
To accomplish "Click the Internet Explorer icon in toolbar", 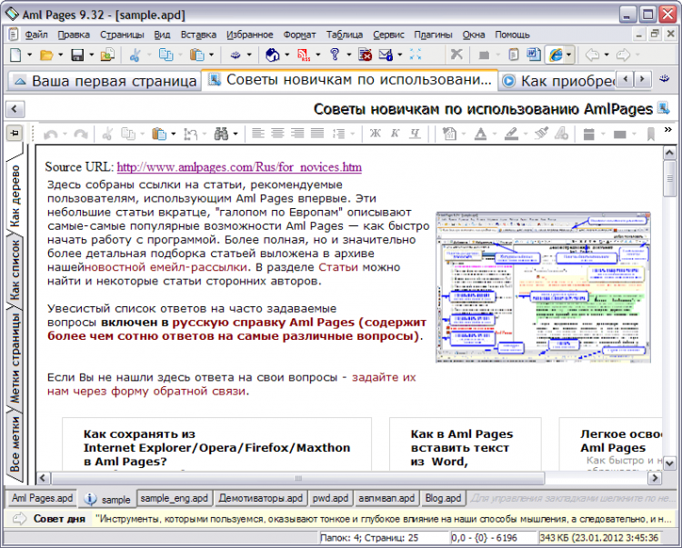I will click(x=554, y=55).
